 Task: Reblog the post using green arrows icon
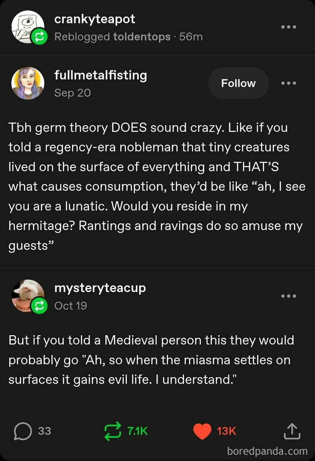click(x=112, y=431)
